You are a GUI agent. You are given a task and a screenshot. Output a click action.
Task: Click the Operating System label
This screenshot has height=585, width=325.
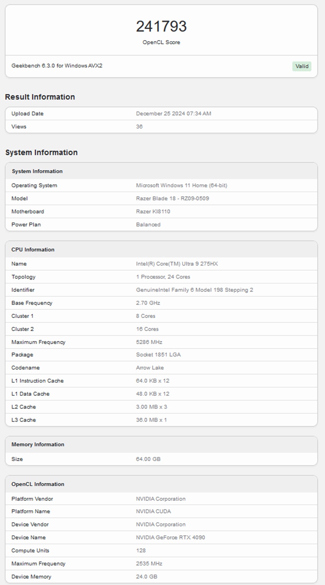click(x=34, y=185)
